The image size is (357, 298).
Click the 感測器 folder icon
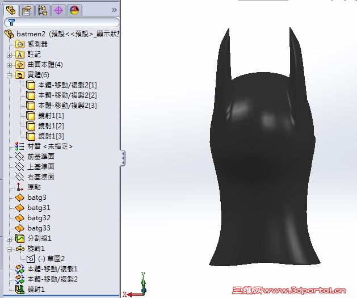tap(20, 44)
